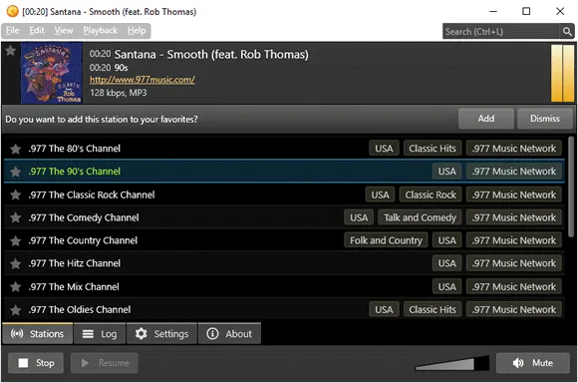
Task: Switch to the Log tab
Action: [100, 333]
